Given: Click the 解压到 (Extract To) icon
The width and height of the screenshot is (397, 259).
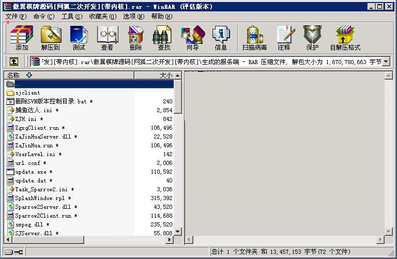Looking at the screenshot, I should (x=50, y=38).
